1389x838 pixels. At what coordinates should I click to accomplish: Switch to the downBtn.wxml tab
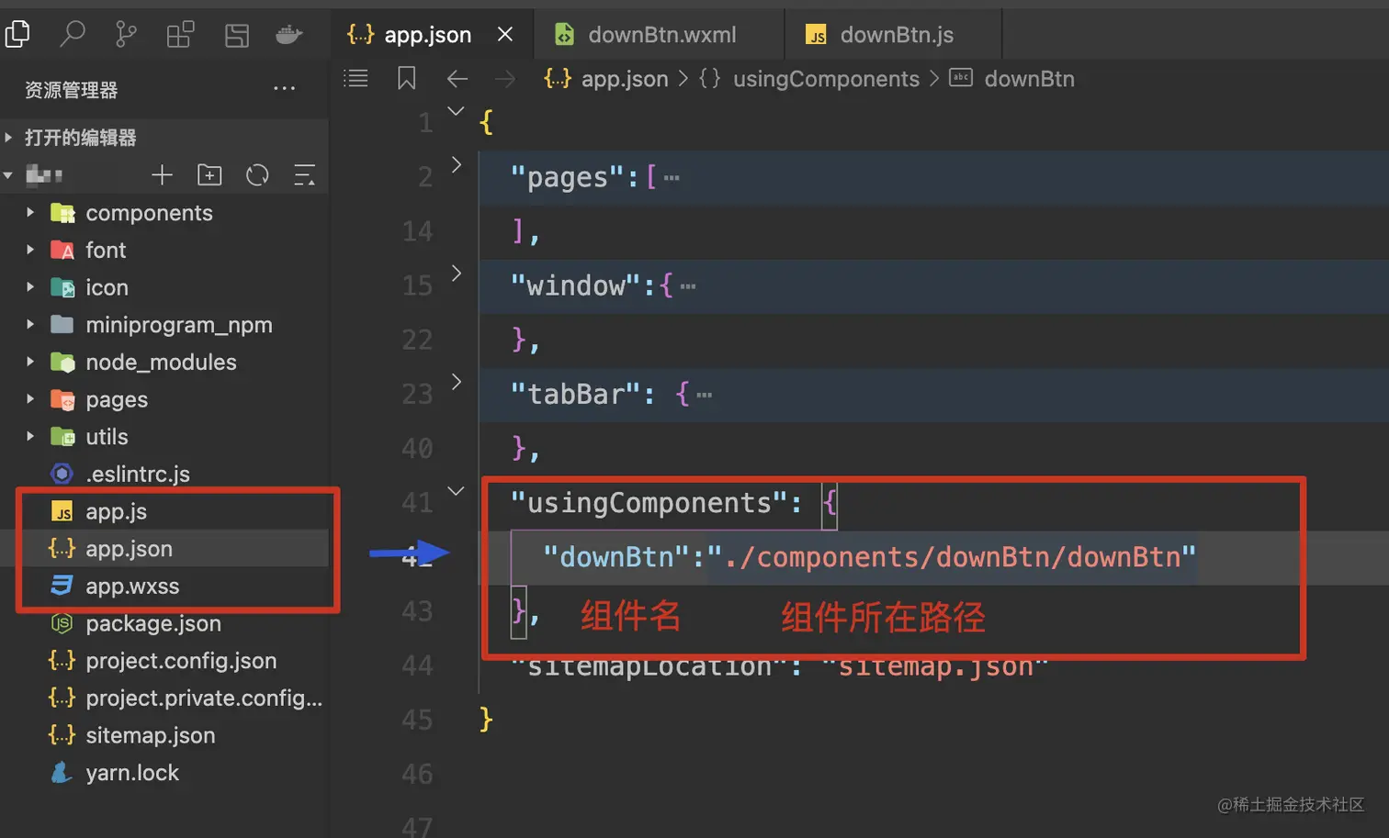[660, 35]
